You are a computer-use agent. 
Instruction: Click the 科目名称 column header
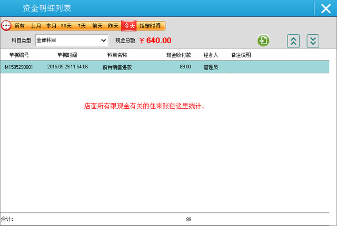click(x=117, y=55)
